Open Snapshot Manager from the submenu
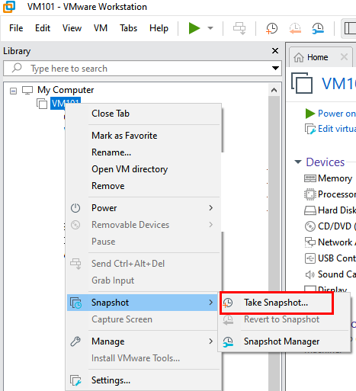356x391 pixels. [x=281, y=341]
